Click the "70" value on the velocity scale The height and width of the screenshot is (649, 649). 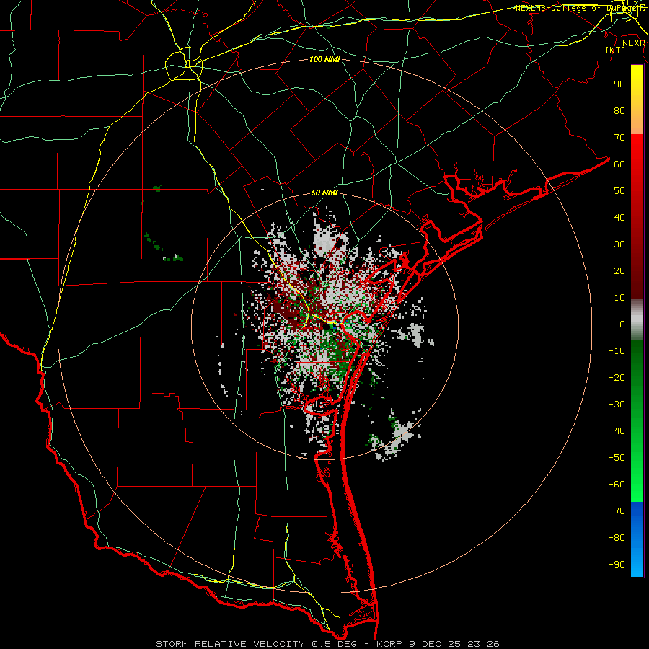619,138
